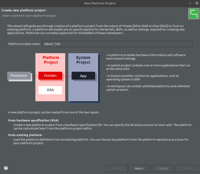Click the black App box in diagram
200x174 pixels.
83,76
